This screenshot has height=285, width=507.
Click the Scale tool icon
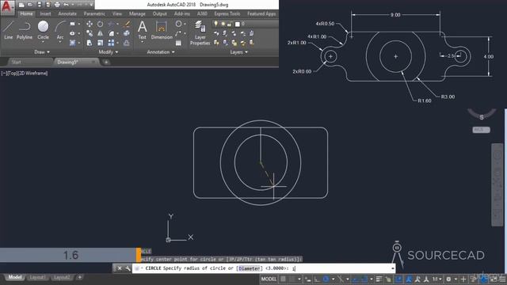[x=101, y=43]
